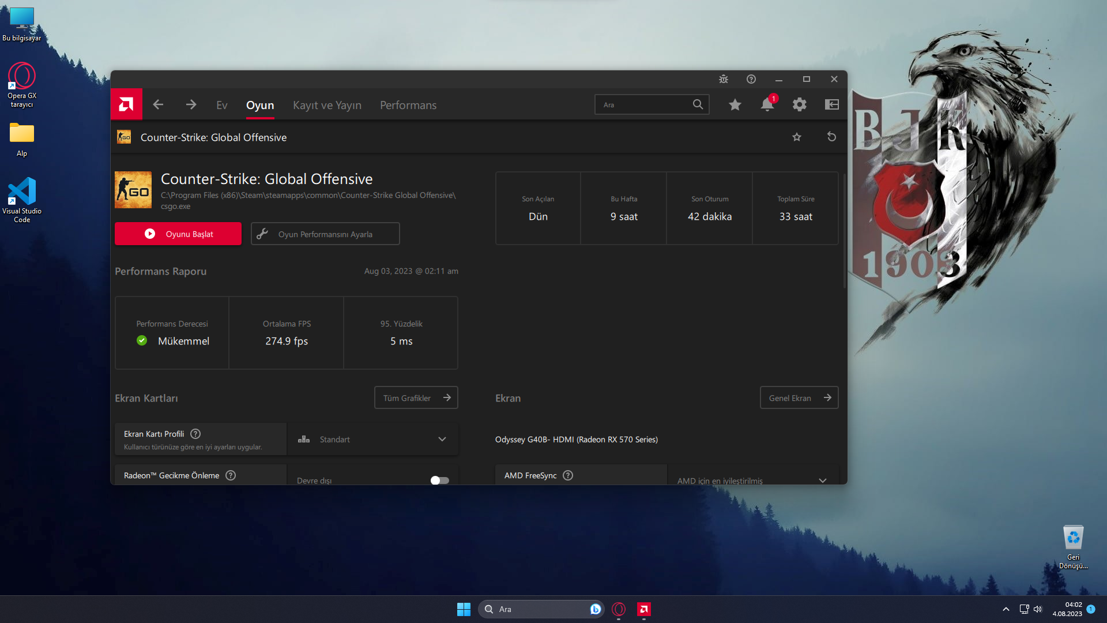Open the bug report tool icon

pyautogui.click(x=723, y=79)
